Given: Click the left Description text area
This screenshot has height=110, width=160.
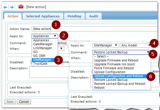Looking at the screenshot, I should point(49,72).
